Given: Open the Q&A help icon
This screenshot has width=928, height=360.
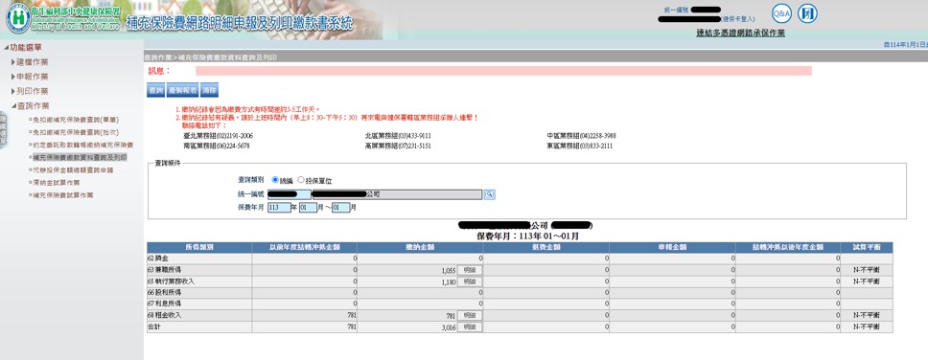Looking at the screenshot, I should (781, 13).
